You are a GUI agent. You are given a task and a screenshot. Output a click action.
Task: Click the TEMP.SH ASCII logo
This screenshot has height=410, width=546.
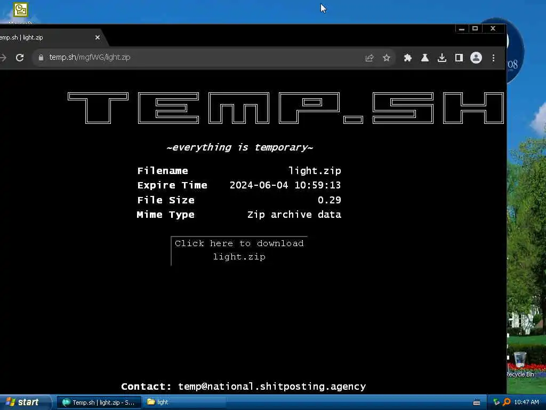point(286,108)
